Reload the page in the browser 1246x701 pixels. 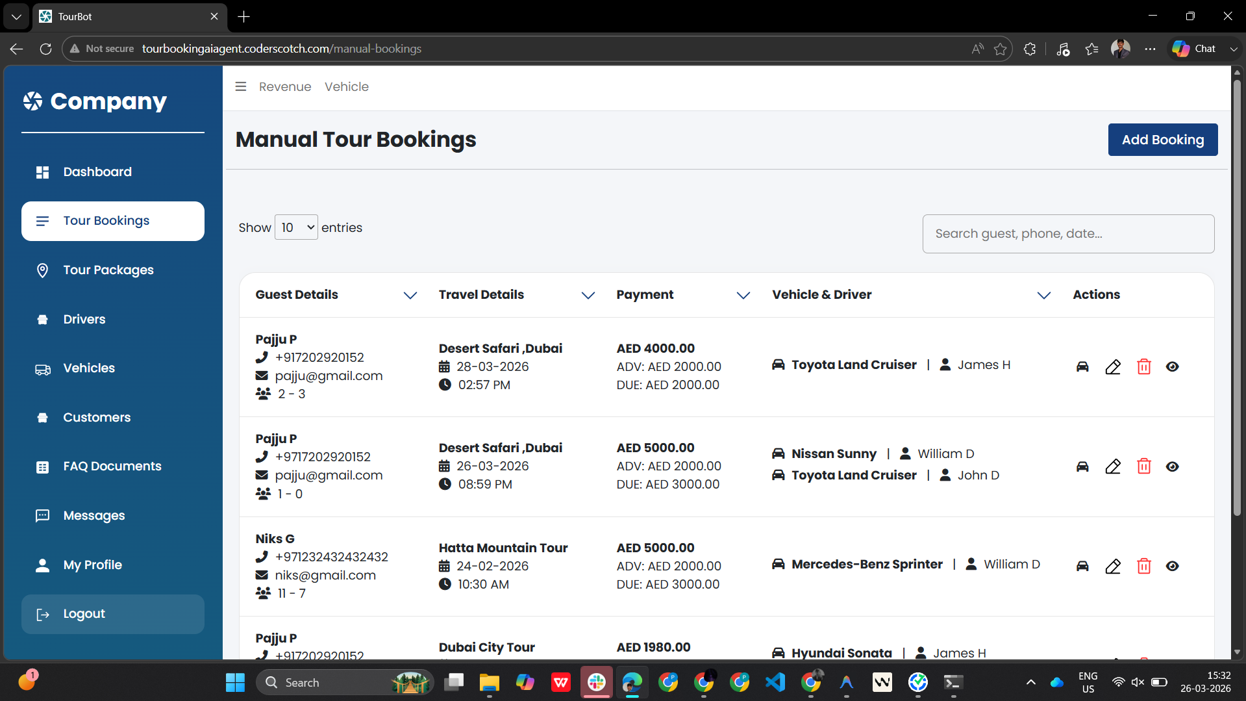(x=45, y=49)
